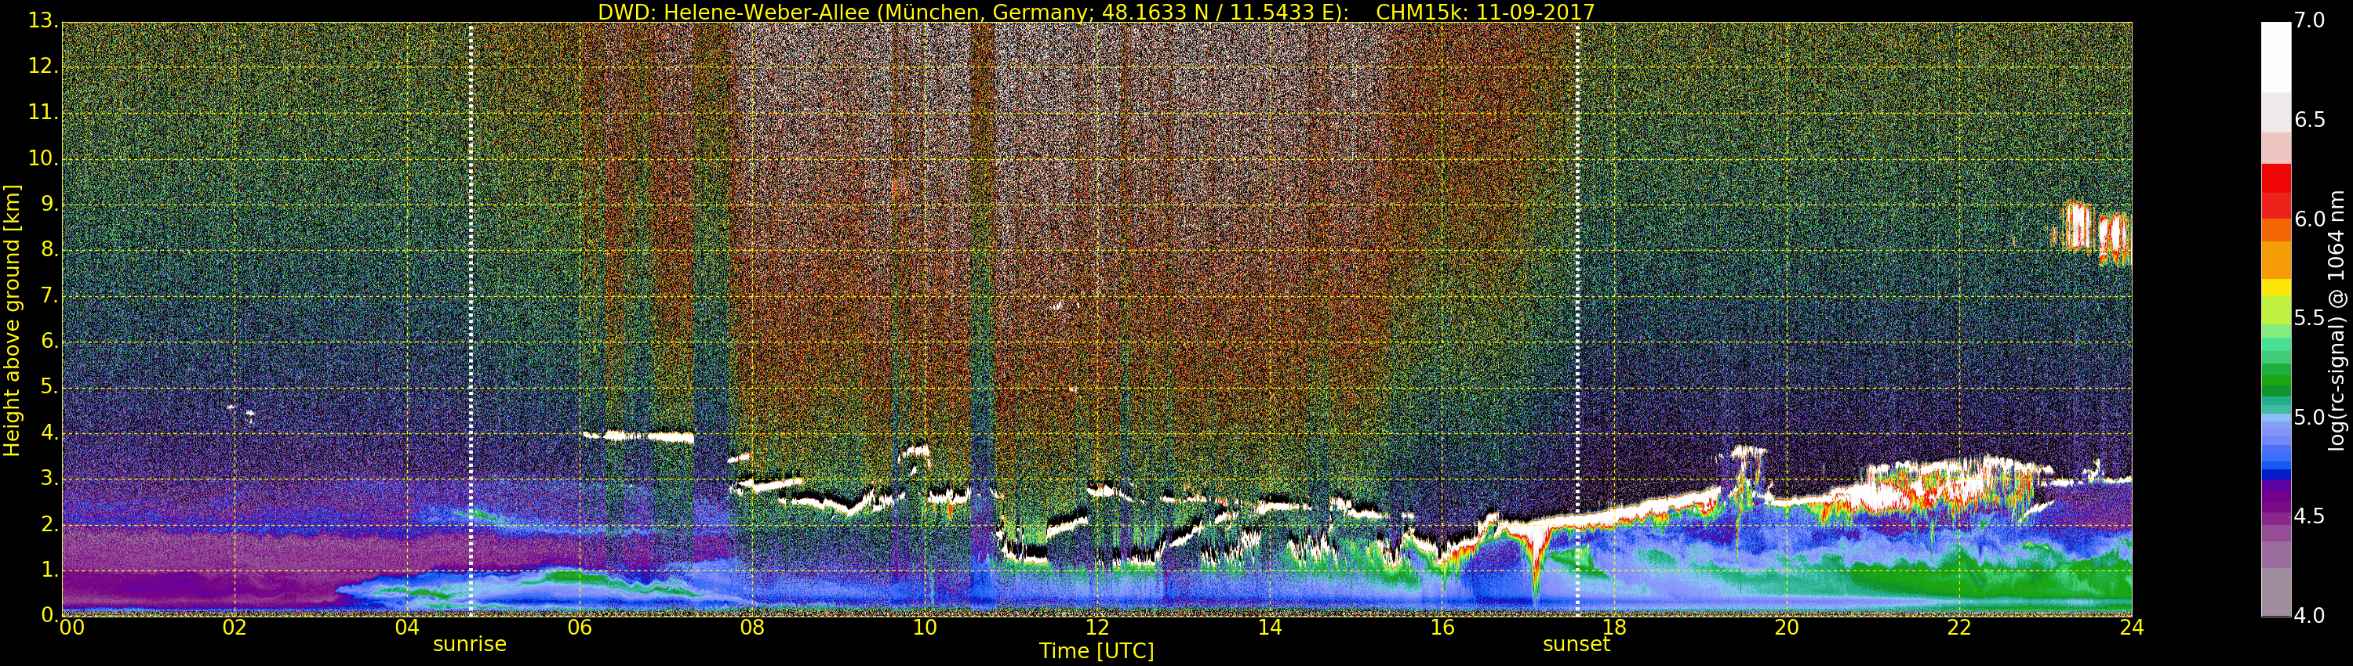Click the 'sunset' label below the time axis
This screenshot has width=2353, height=666.
point(1577,644)
